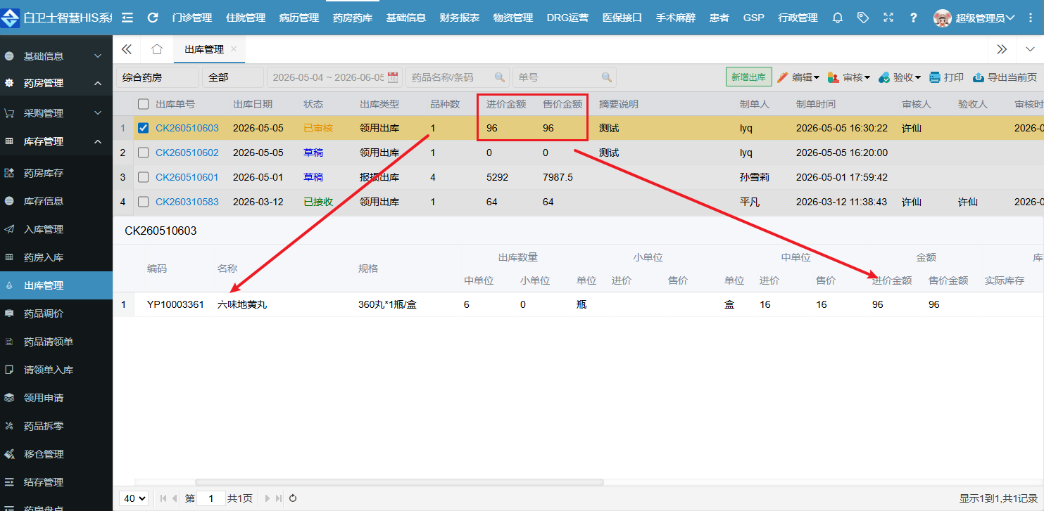Click the date range calendar icon
The image size is (1044, 511).
coord(393,77)
